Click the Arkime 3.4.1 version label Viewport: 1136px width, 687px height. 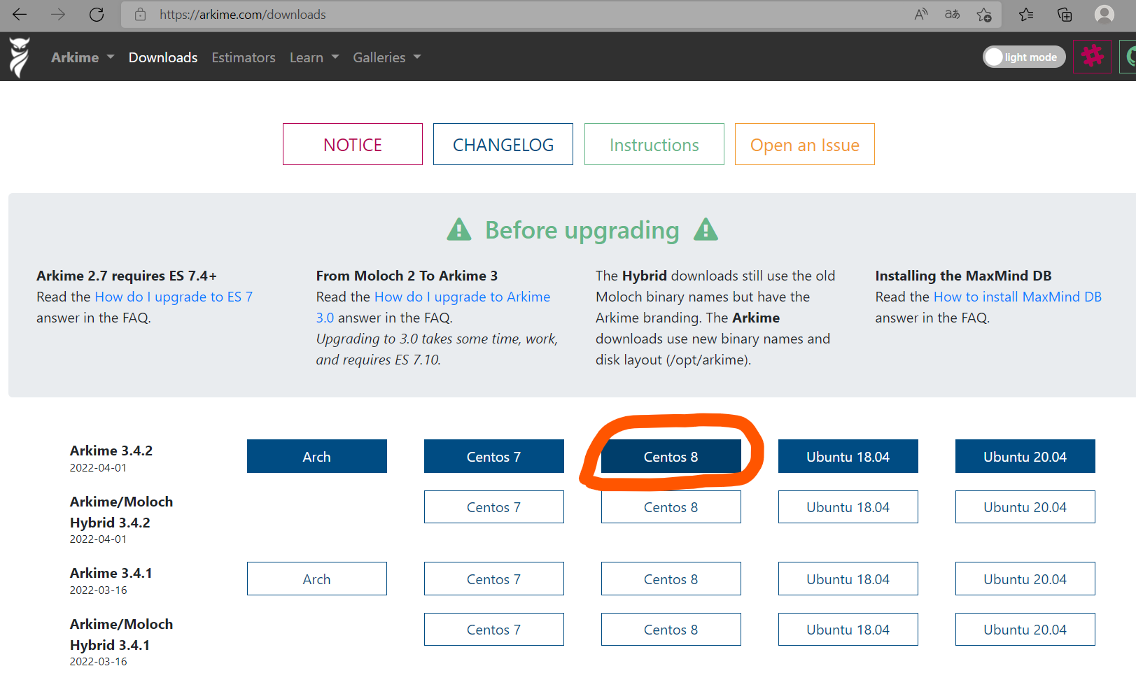(x=111, y=573)
